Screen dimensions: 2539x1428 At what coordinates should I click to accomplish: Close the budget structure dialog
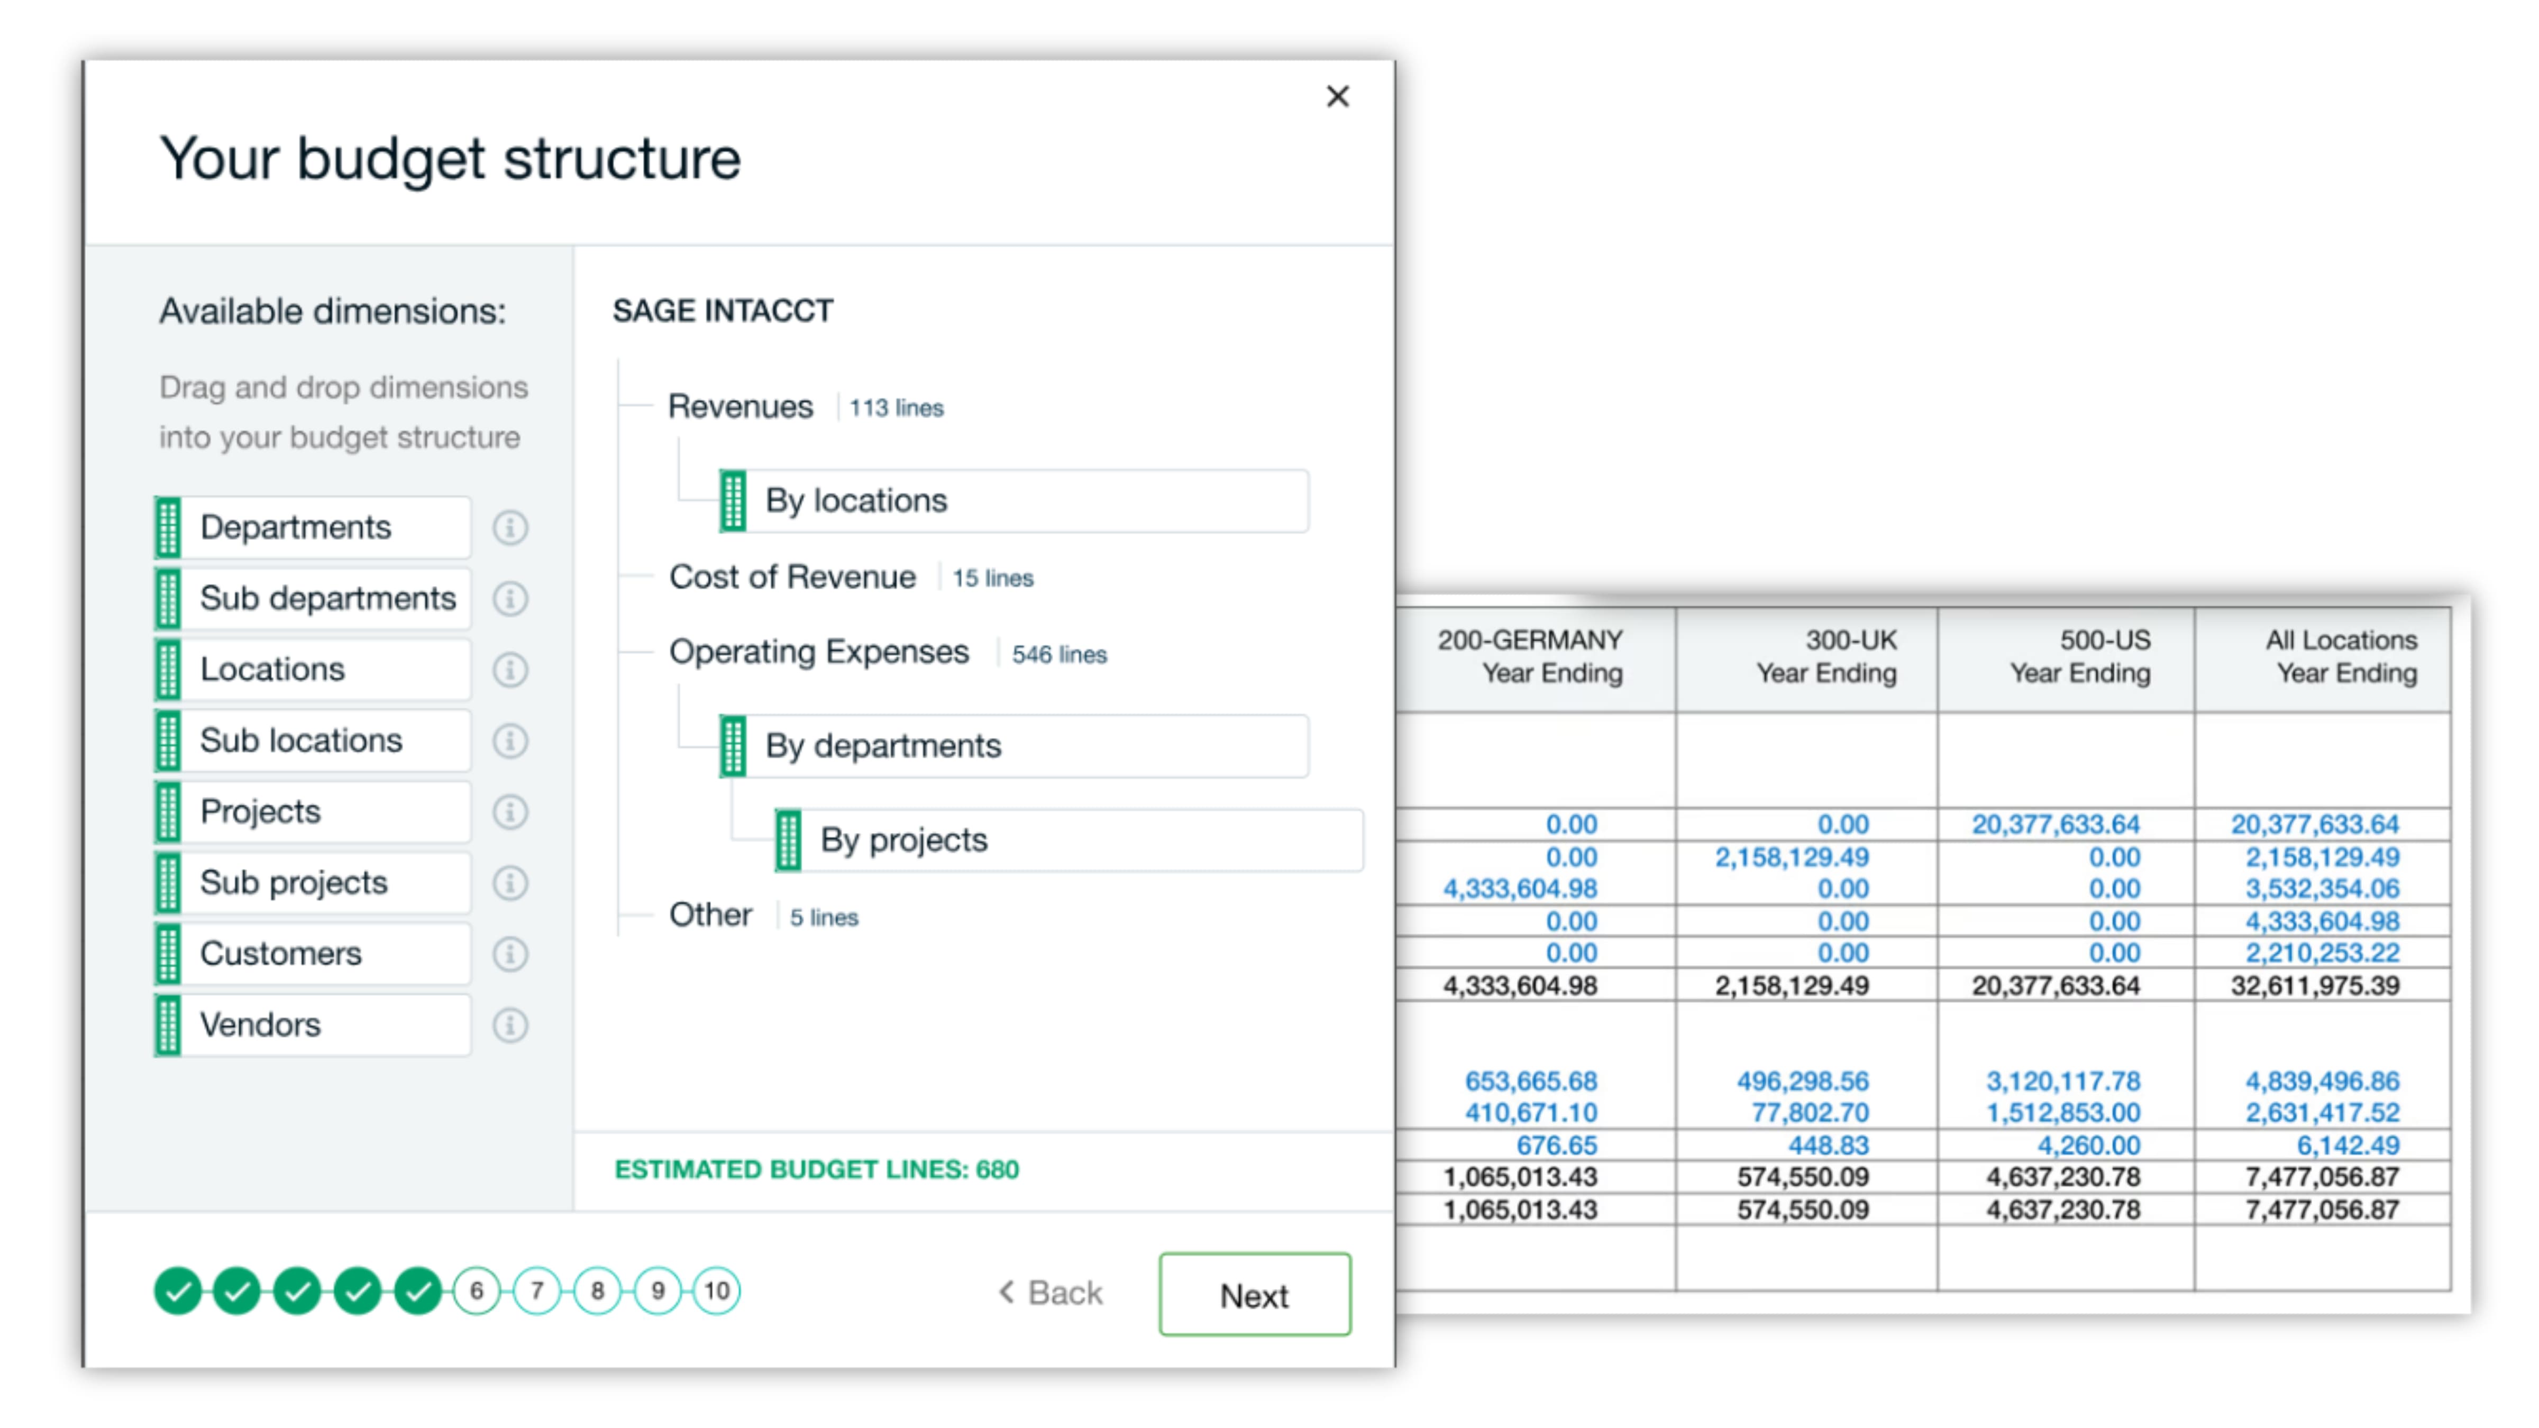coord(1338,97)
